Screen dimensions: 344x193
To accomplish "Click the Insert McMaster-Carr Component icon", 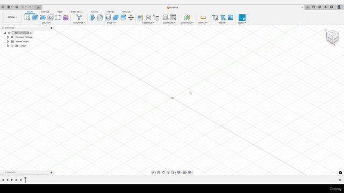I will tap(223, 18).
